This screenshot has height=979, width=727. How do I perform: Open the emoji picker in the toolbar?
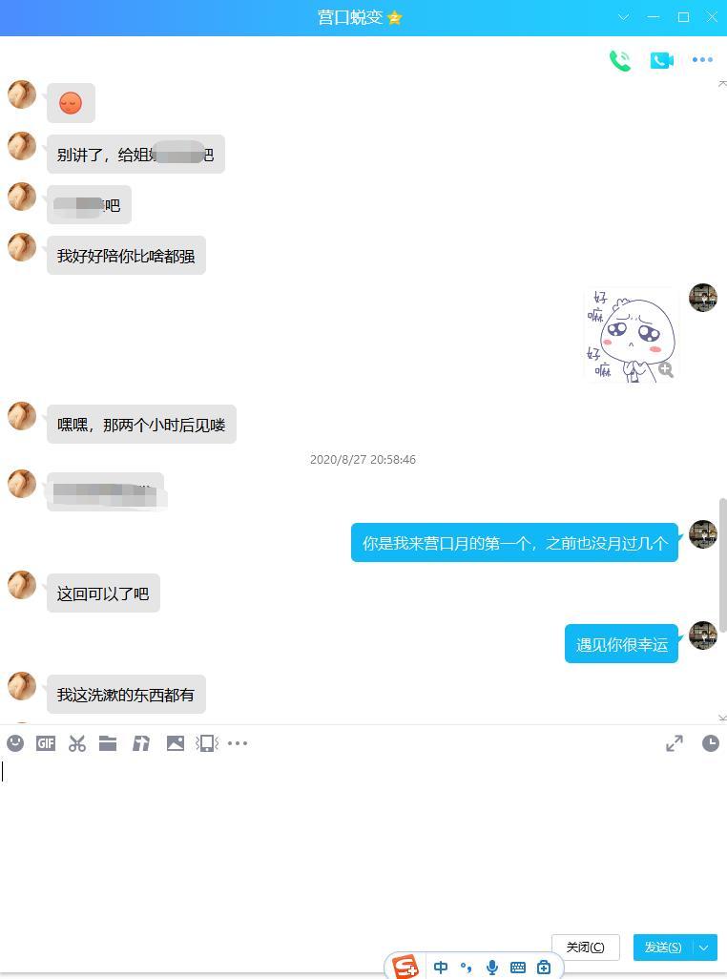click(x=15, y=743)
